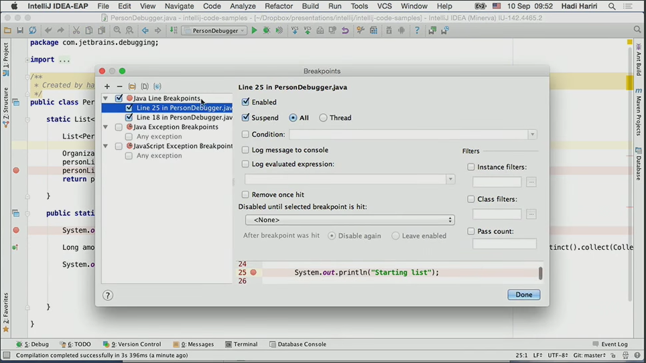Toggle Line 18 breakpoint checkbox

point(129,117)
